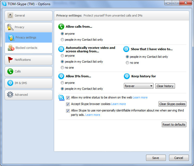The width and height of the screenshot is (194, 166).
Task: Click the General light switch icon
Action: point(10,15)
